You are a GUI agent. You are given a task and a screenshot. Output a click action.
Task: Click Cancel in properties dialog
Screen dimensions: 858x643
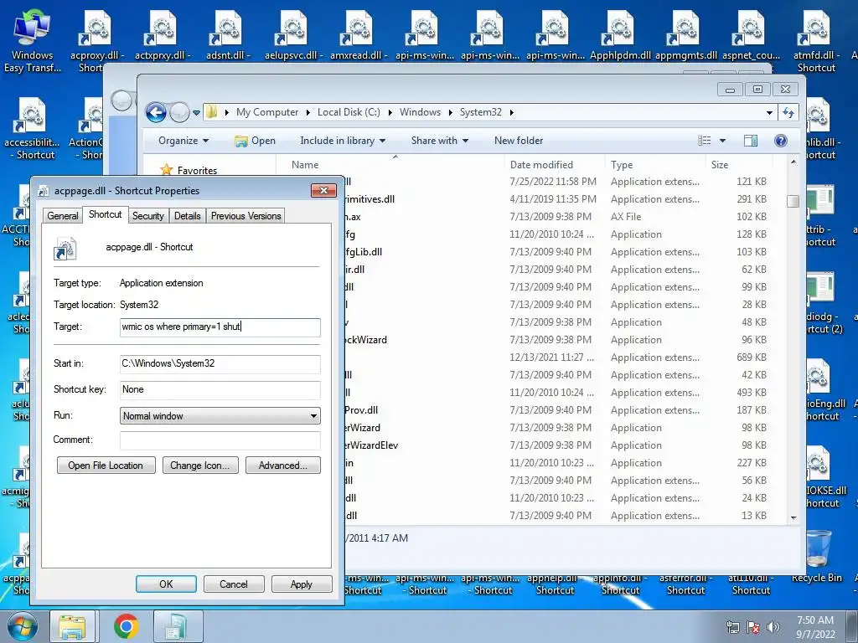234,584
